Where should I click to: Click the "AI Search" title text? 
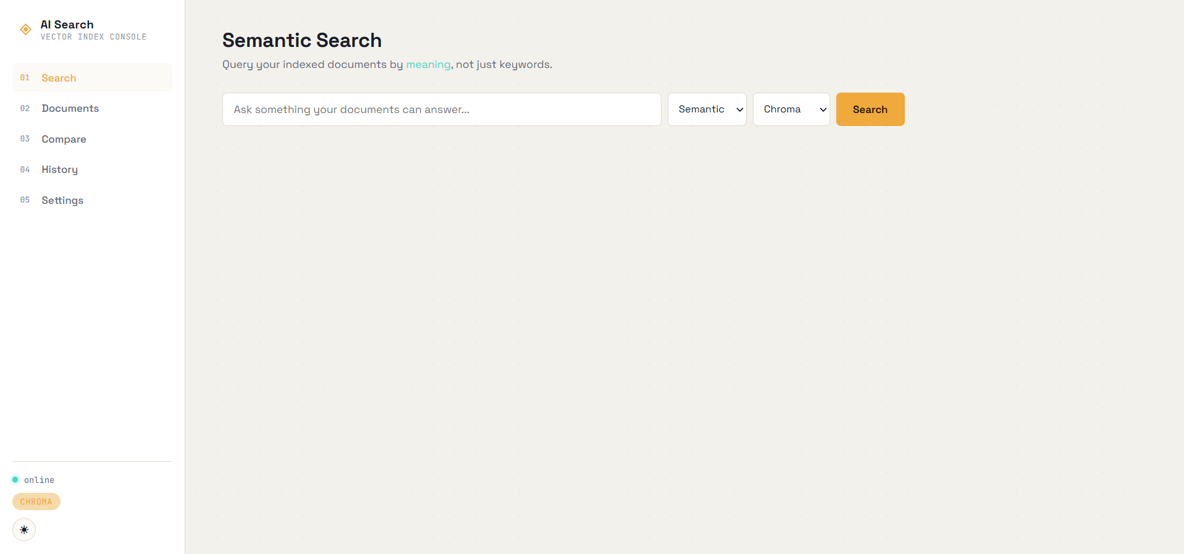pos(67,25)
